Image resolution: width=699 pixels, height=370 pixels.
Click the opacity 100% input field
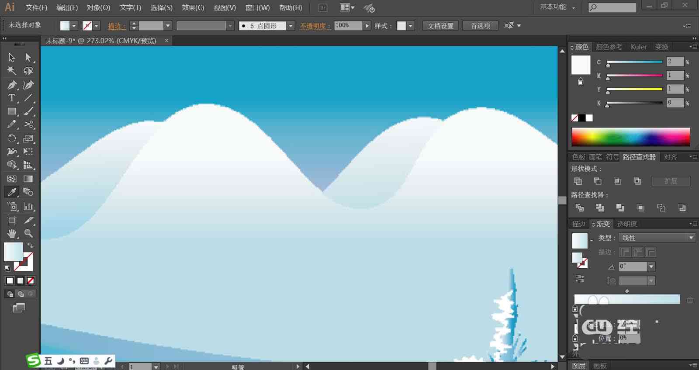348,26
